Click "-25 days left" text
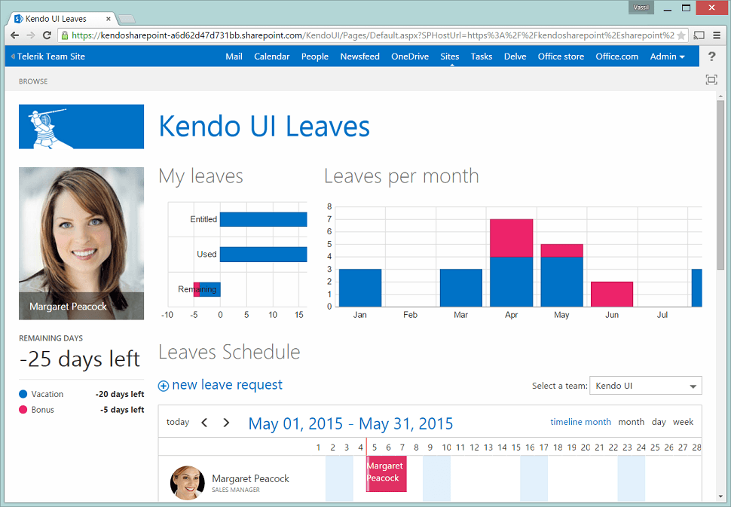 pos(80,359)
